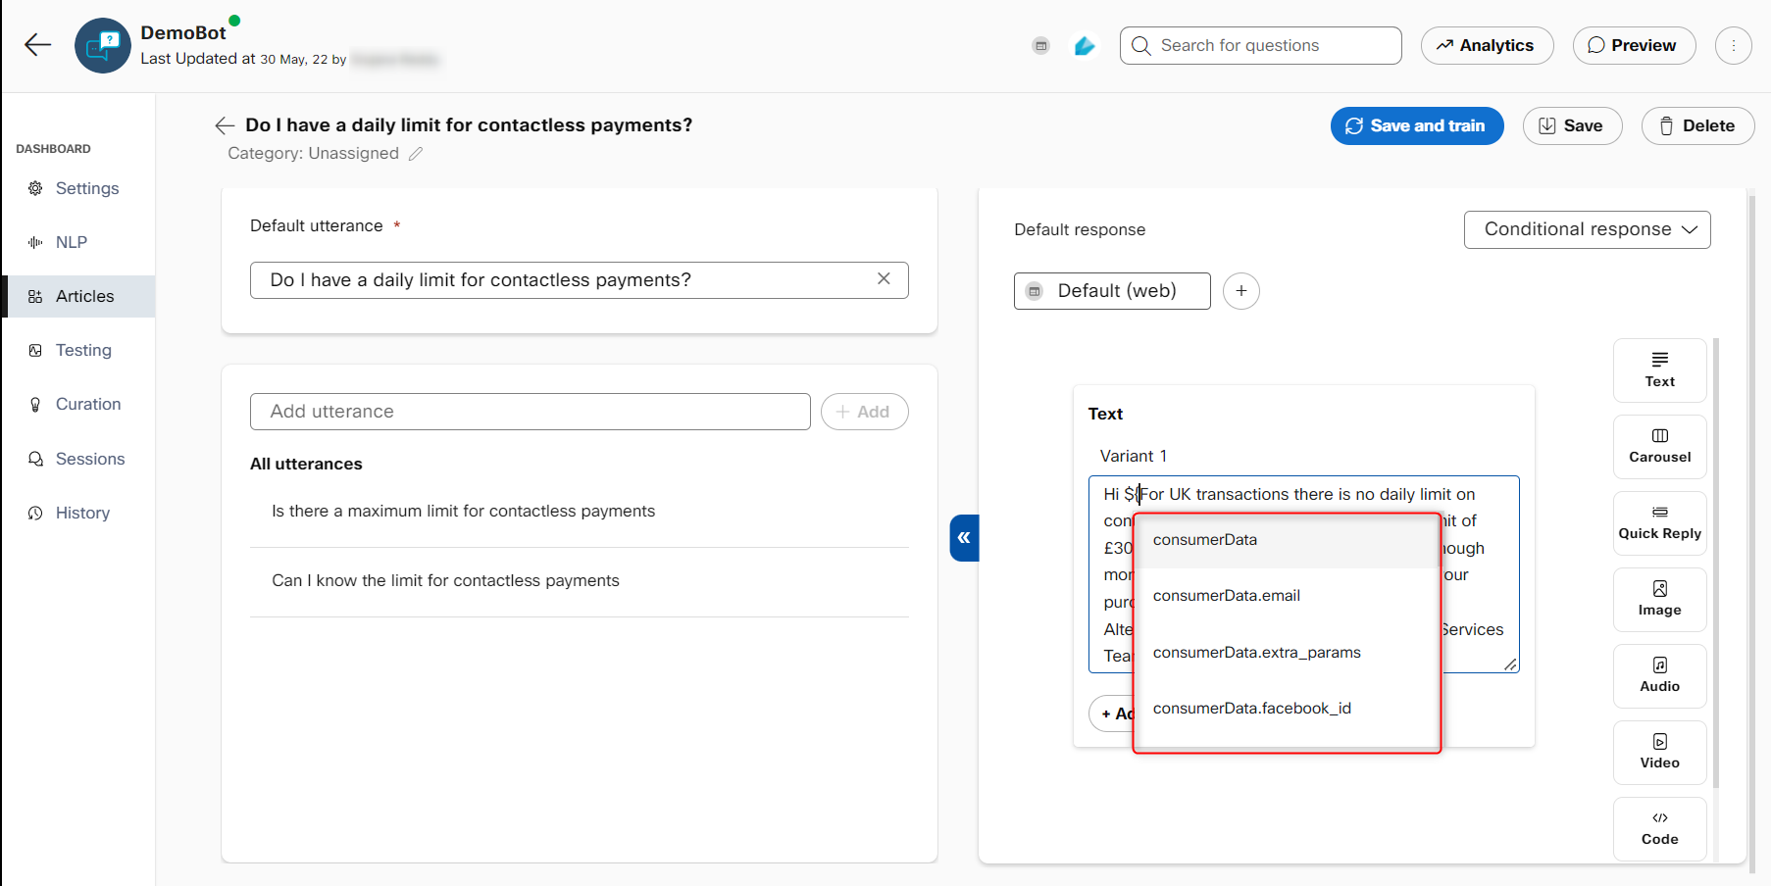Open the Curation section
Screen dimensions: 1771x886
78,404
